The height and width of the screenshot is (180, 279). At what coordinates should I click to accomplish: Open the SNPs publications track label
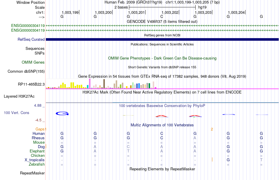click(x=40, y=53)
